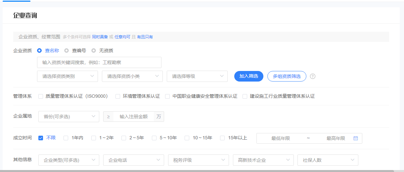Tick the 1年内 establishment time checkbox
This screenshot has height=172, width=404.
66,138
